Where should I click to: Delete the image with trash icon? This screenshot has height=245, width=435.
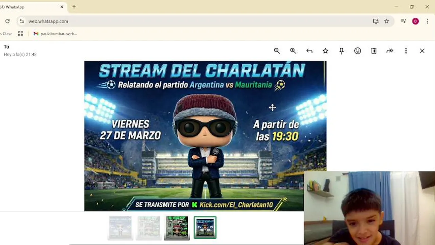[x=374, y=51]
